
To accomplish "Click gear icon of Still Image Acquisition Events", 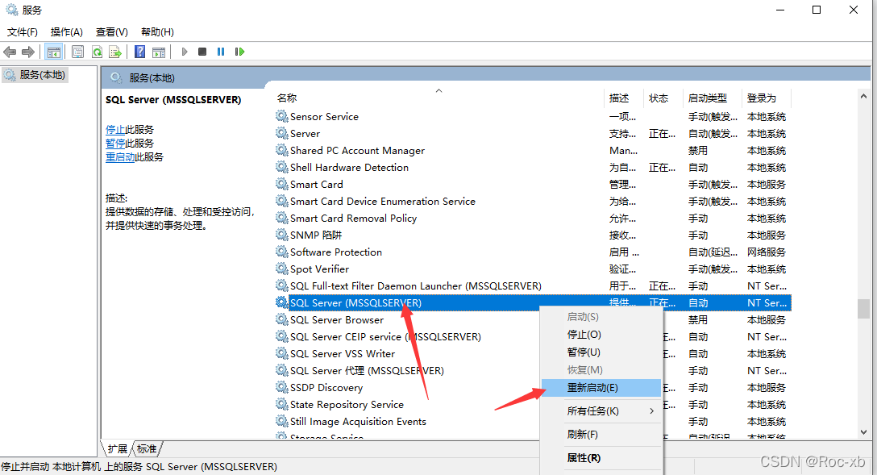I will coord(281,421).
